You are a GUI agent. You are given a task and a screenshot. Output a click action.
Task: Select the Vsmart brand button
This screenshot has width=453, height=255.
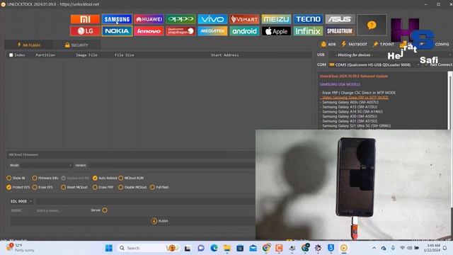point(244,19)
